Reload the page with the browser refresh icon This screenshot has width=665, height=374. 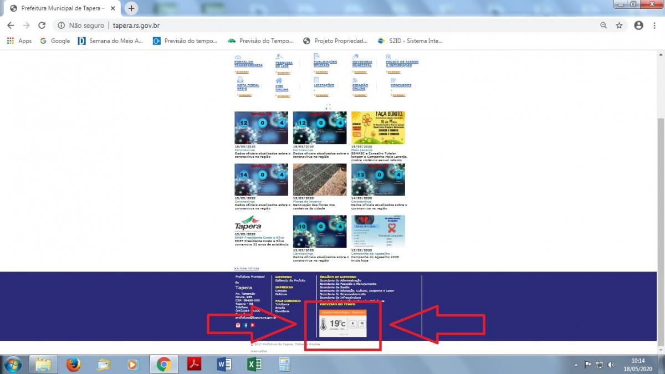(x=42, y=25)
